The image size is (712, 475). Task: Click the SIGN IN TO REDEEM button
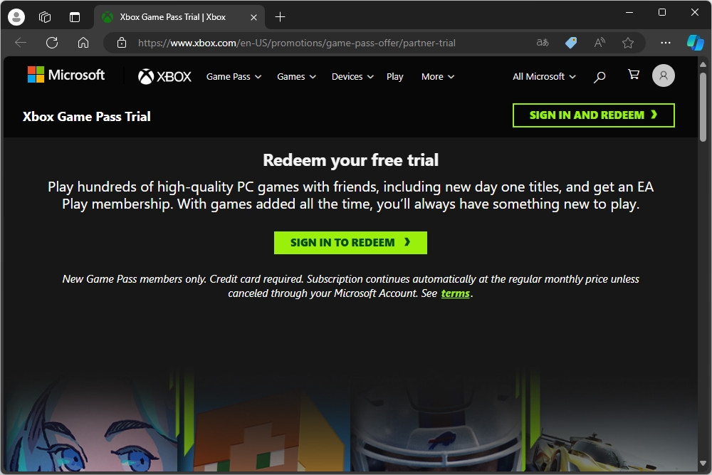tap(350, 243)
